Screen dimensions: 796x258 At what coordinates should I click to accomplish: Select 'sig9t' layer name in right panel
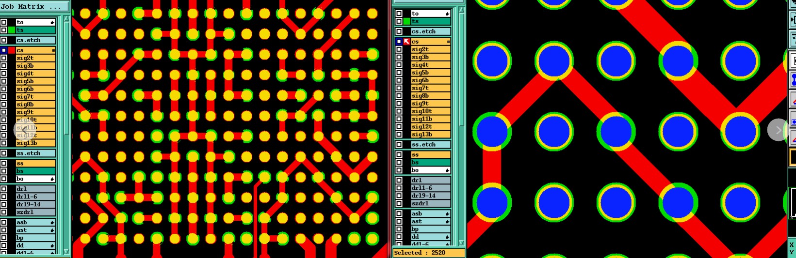[x=431, y=104]
